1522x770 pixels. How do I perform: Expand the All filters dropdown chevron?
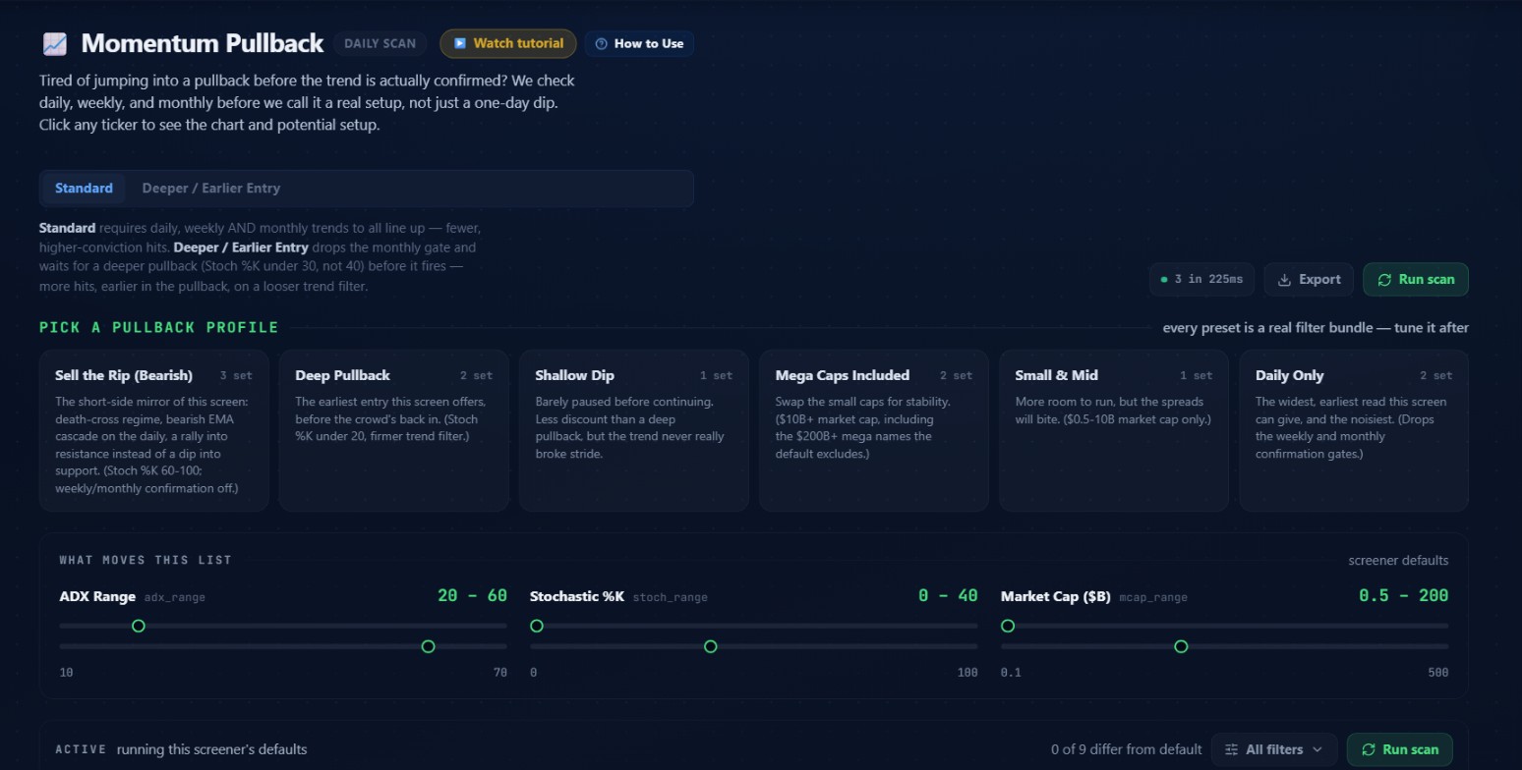click(1317, 749)
